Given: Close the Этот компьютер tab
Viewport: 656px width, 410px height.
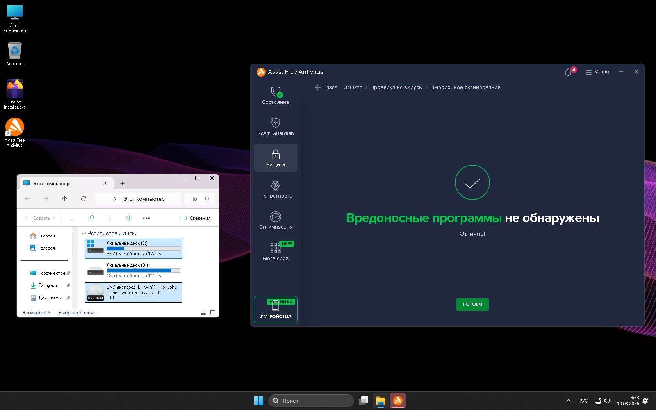Looking at the screenshot, I should point(105,183).
